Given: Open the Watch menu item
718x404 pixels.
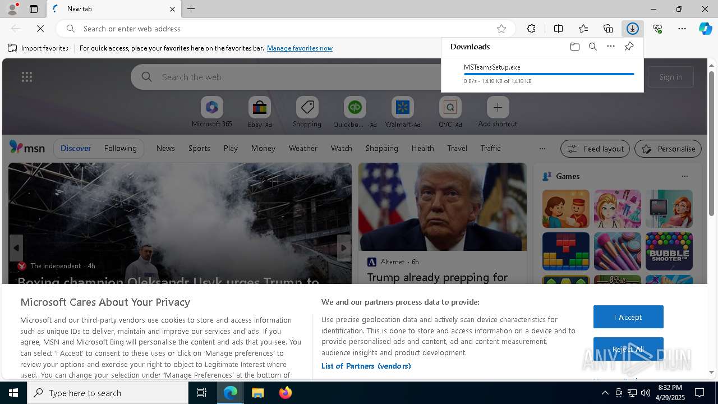Looking at the screenshot, I should click(x=341, y=148).
